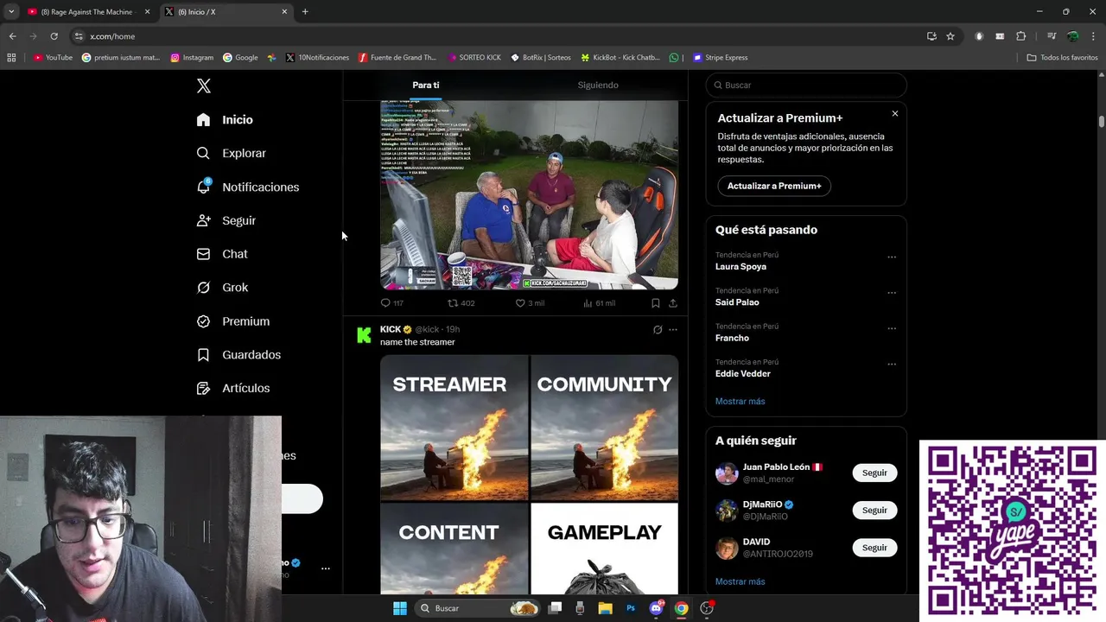
Task: Open the GAMEPLAY trash bag image
Action: (x=605, y=549)
